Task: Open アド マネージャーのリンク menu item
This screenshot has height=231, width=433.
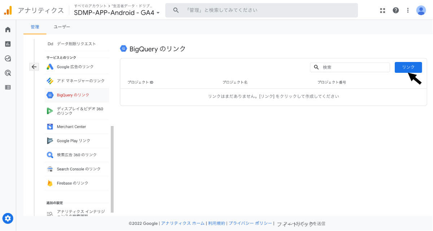Action: click(x=76, y=81)
